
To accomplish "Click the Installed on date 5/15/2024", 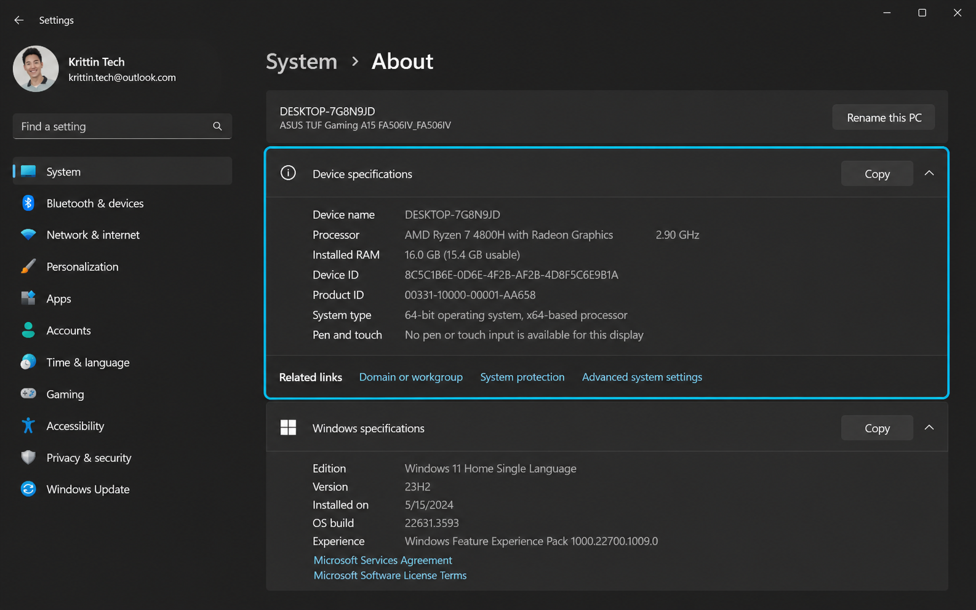I will (x=429, y=505).
